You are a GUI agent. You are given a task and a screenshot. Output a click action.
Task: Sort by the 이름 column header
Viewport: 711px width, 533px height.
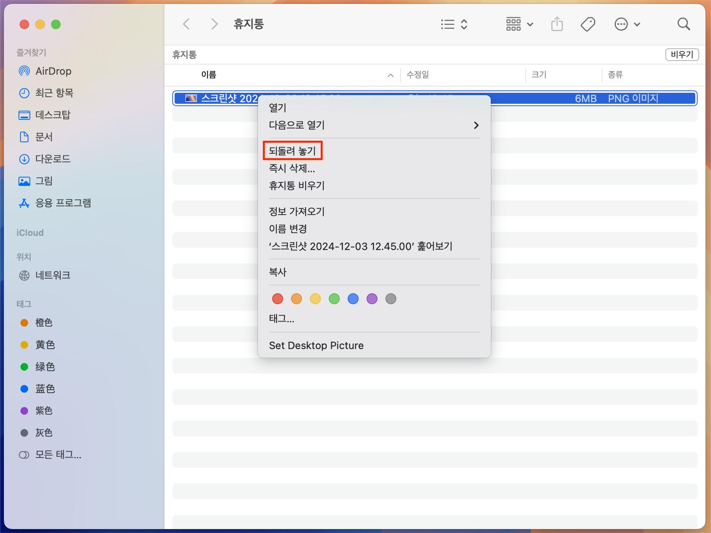click(209, 75)
